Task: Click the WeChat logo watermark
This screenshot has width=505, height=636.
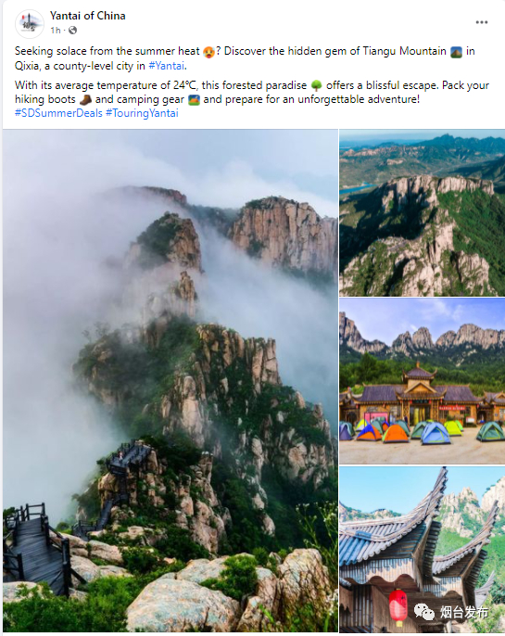Action: tap(424, 612)
